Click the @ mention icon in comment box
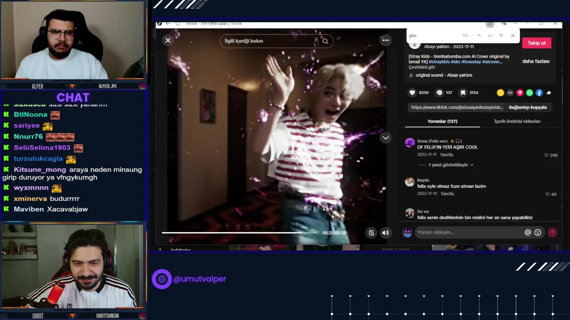The image size is (570, 320). (x=528, y=232)
